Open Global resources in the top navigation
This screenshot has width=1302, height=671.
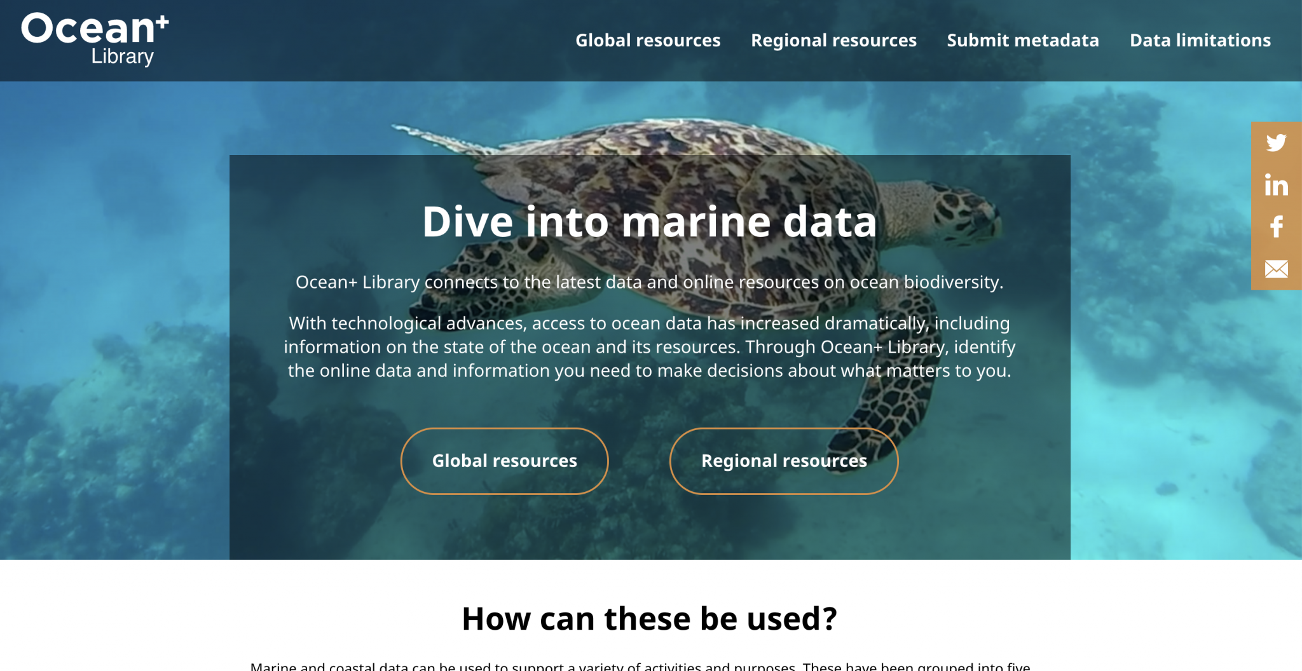(648, 41)
